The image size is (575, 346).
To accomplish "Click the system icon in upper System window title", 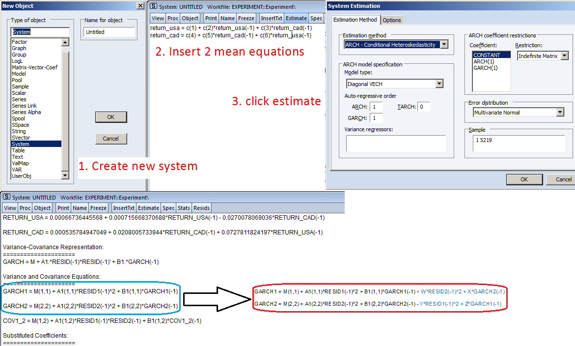I will (x=153, y=6).
